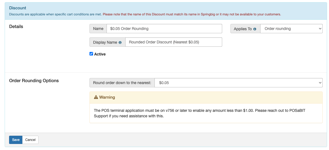This screenshot has width=329, height=150.
Task: Click the Applies To label text
Action: point(243,29)
